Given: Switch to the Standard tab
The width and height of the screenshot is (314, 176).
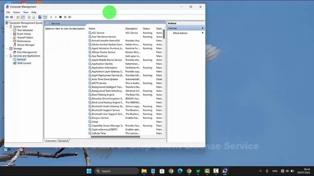Looking at the screenshot, I should [x=63, y=141].
